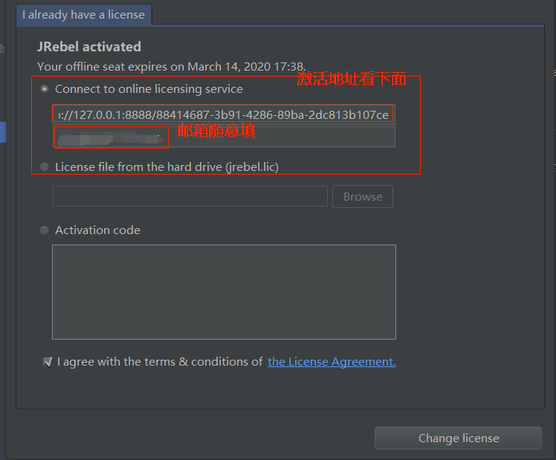Switch to 'I already have a license' tab
Image resolution: width=556 pixels, height=460 pixels.
click(x=84, y=15)
